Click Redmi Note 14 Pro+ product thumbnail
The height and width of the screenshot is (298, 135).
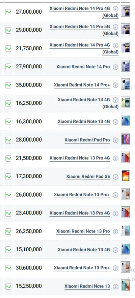125,84
